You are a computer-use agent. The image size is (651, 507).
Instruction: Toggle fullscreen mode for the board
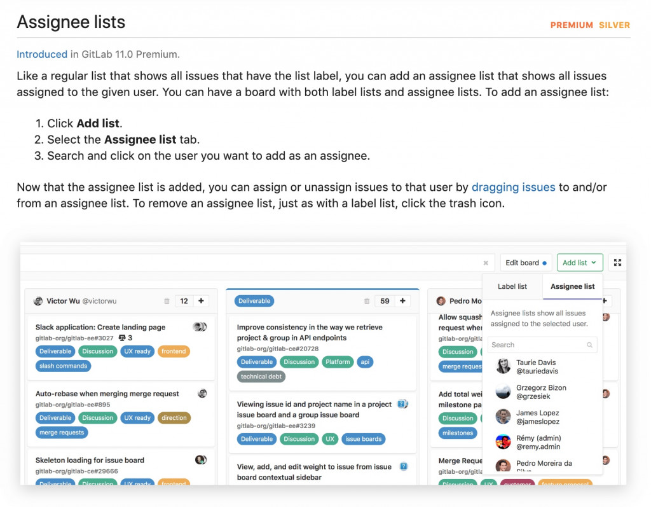[617, 263]
